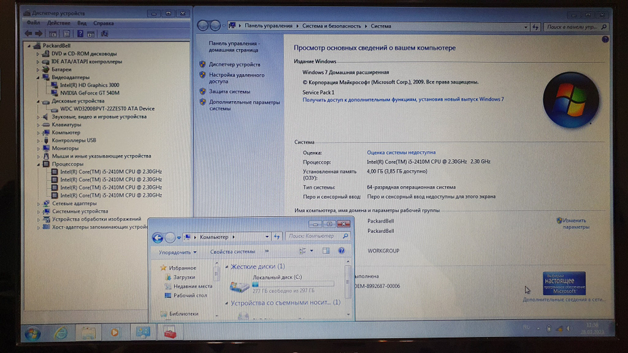Expand the Батареи node
Screen dimensions: 628x353
click(x=38, y=70)
